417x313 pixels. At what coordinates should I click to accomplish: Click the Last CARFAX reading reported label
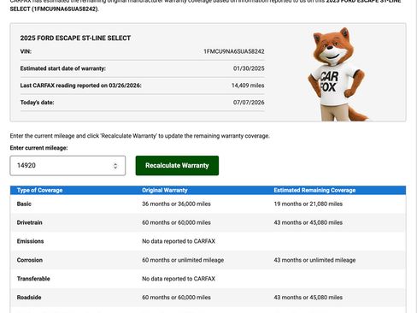pos(80,86)
